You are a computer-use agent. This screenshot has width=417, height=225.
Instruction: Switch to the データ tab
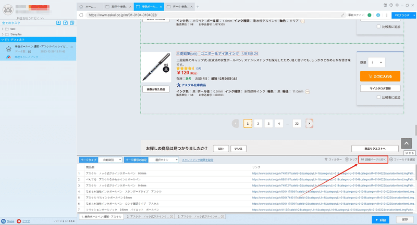179,7
